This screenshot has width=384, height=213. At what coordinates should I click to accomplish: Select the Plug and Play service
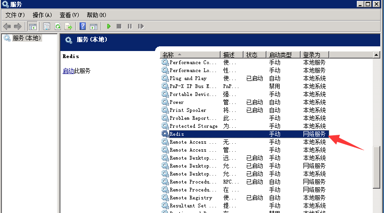(x=244, y=78)
